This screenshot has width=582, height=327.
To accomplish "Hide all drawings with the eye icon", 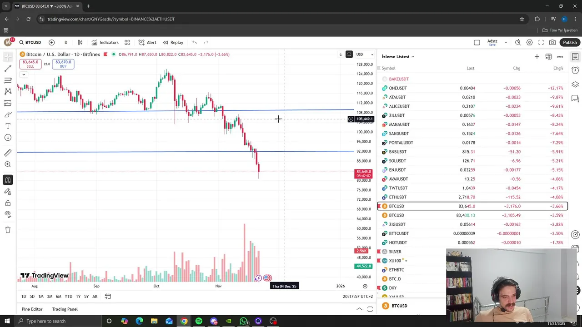I will point(8,214).
